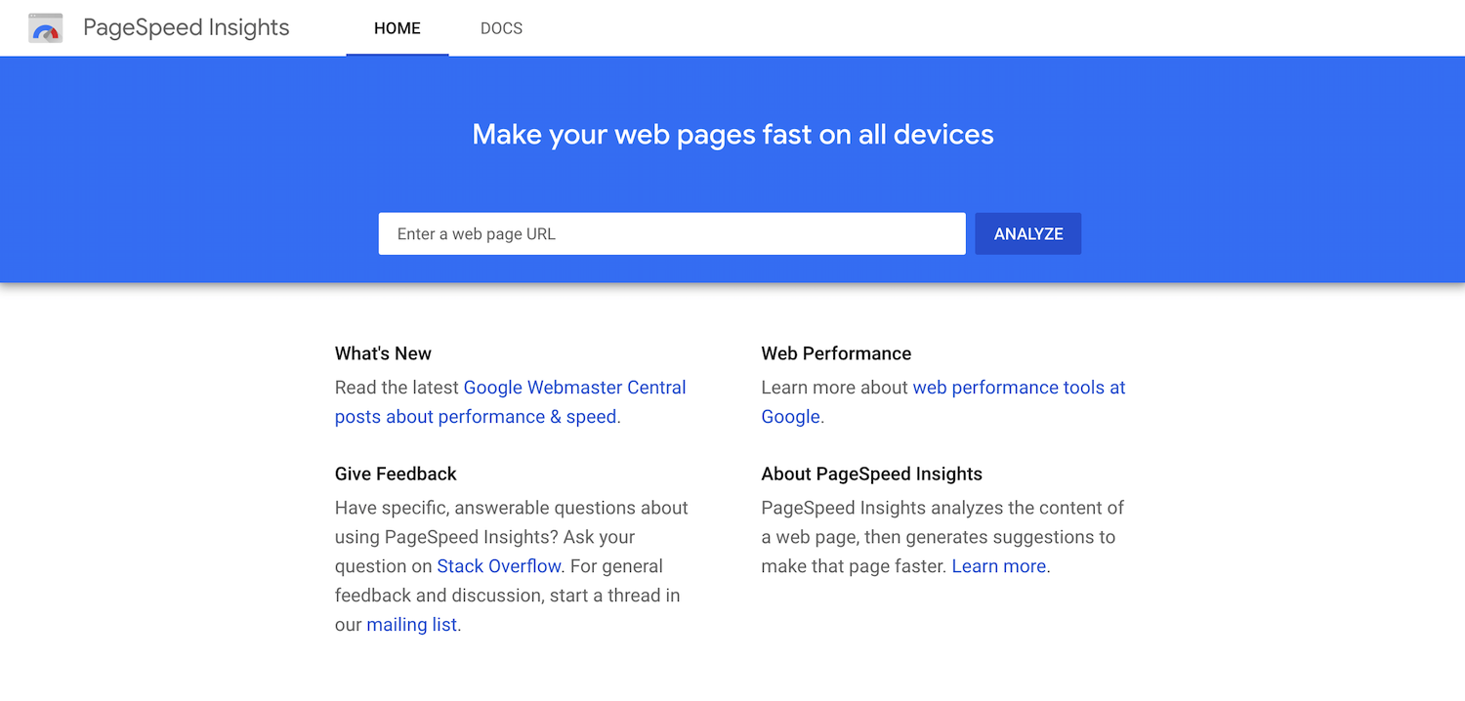The height and width of the screenshot is (701, 1465).
Task: Switch to the DOCS tab
Action: [501, 28]
